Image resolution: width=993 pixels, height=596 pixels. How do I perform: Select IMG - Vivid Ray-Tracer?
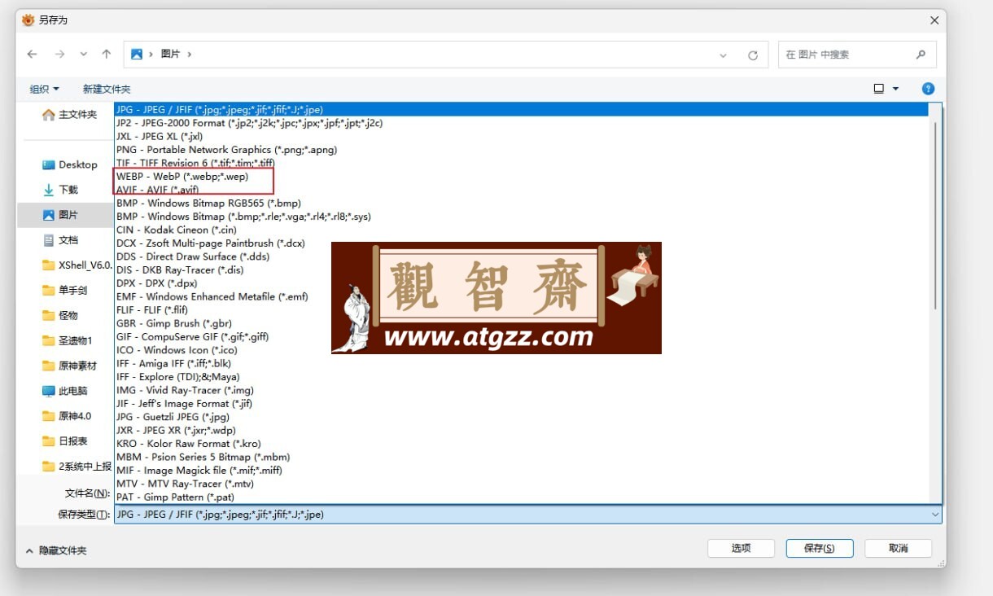point(522,390)
